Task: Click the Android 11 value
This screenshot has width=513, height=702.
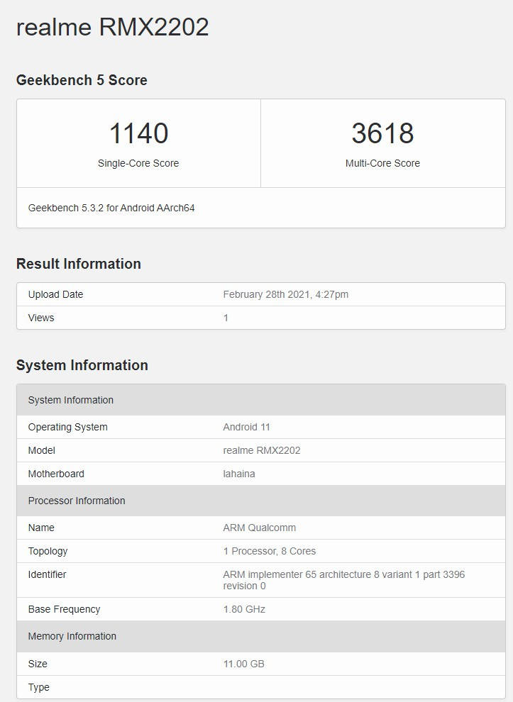Action: point(246,427)
